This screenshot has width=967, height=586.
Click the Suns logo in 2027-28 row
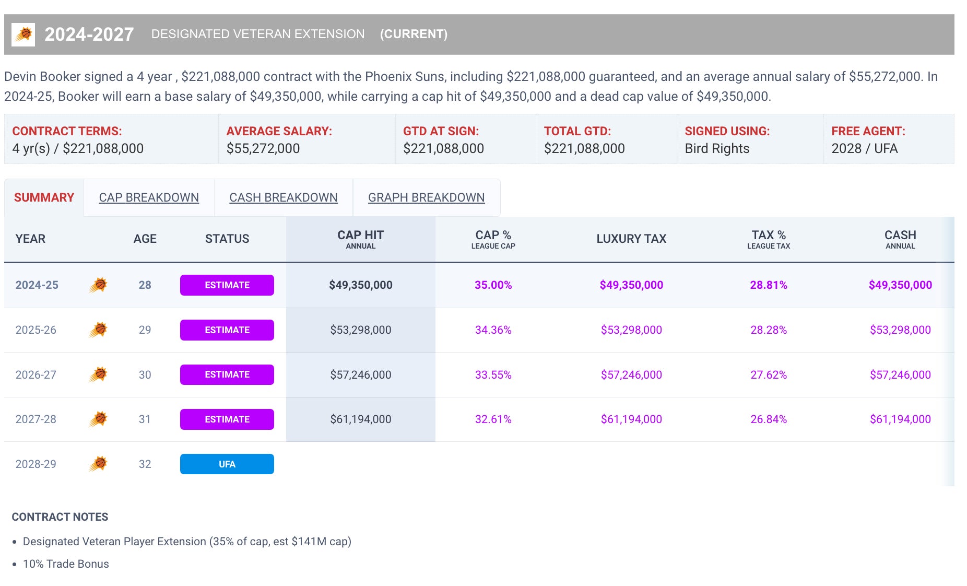click(98, 419)
